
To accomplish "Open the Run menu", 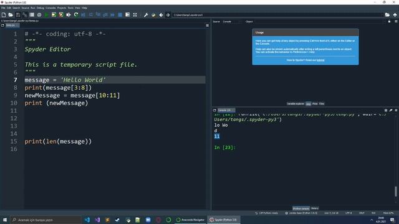I will [33, 8].
